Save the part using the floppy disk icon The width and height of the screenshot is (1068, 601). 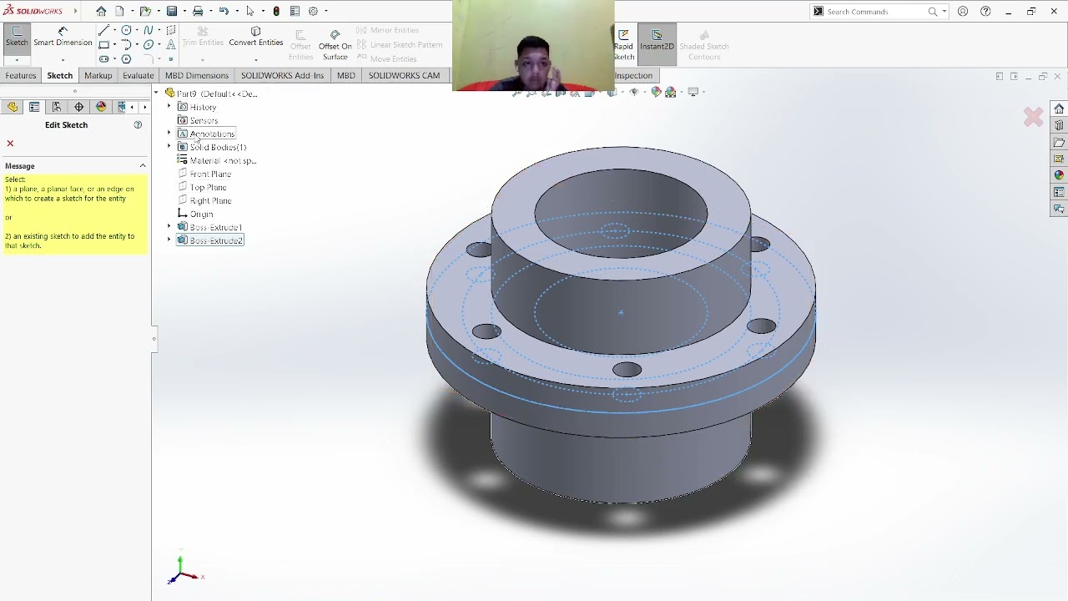(172, 12)
